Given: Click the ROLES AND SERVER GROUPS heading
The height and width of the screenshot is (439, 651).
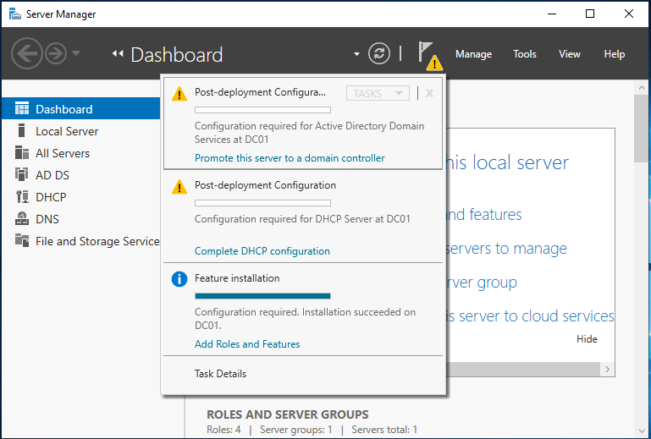Looking at the screenshot, I should 287,414.
